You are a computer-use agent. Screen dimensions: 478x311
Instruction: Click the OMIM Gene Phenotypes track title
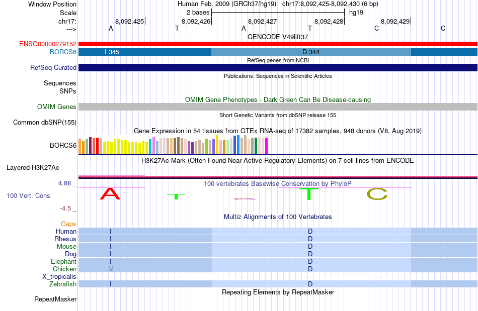click(278, 100)
